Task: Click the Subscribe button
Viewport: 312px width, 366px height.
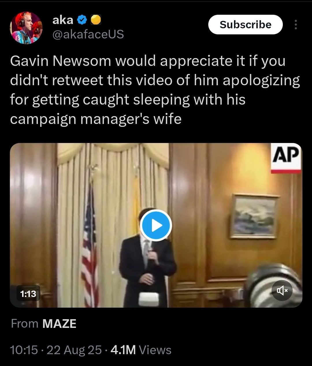Action: pos(245,25)
